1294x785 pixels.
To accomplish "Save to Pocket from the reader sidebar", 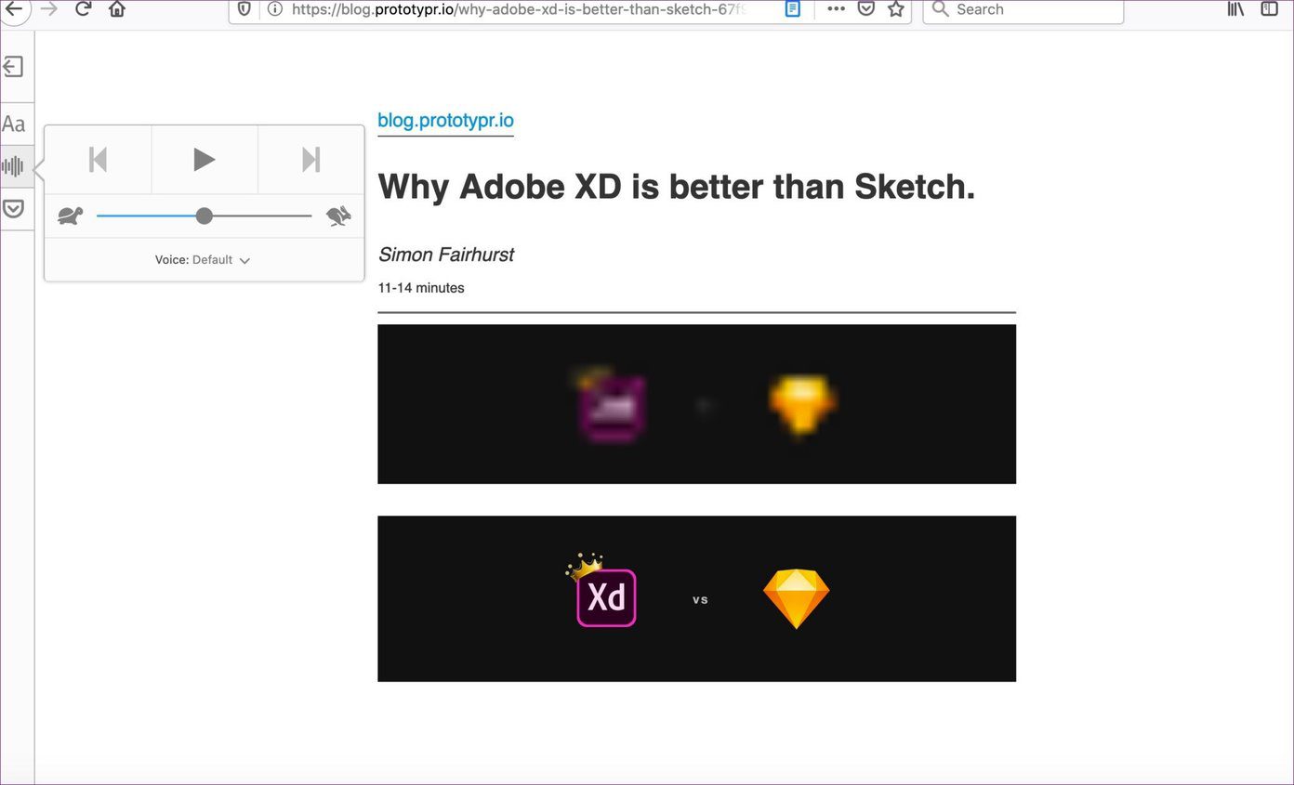I will point(13,208).
